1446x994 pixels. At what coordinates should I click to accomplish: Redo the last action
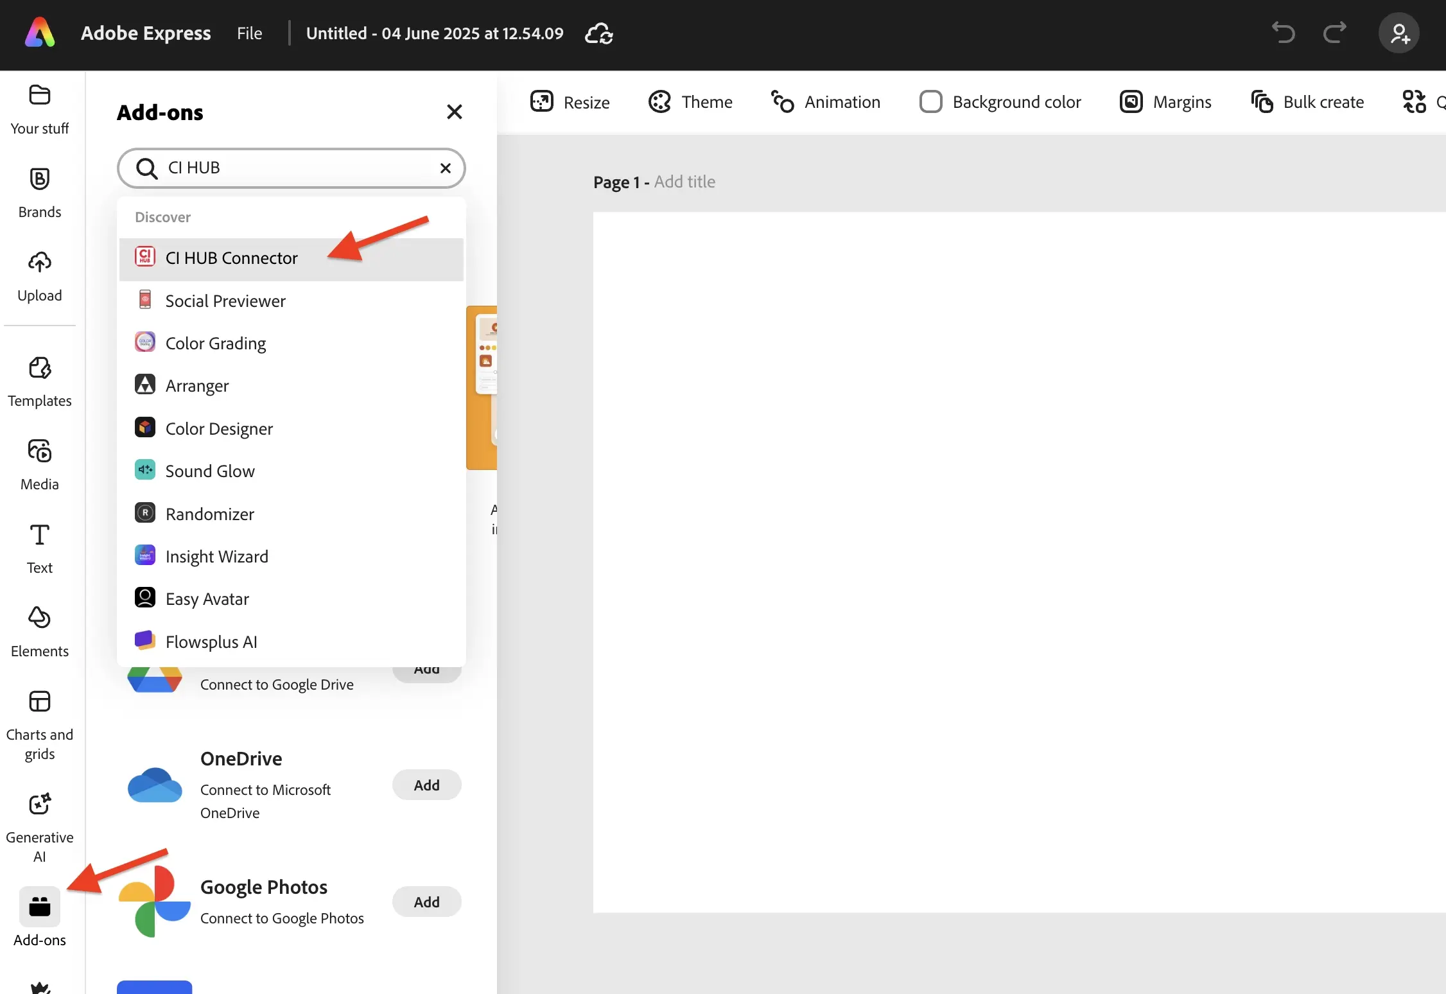coord(1335,33)
